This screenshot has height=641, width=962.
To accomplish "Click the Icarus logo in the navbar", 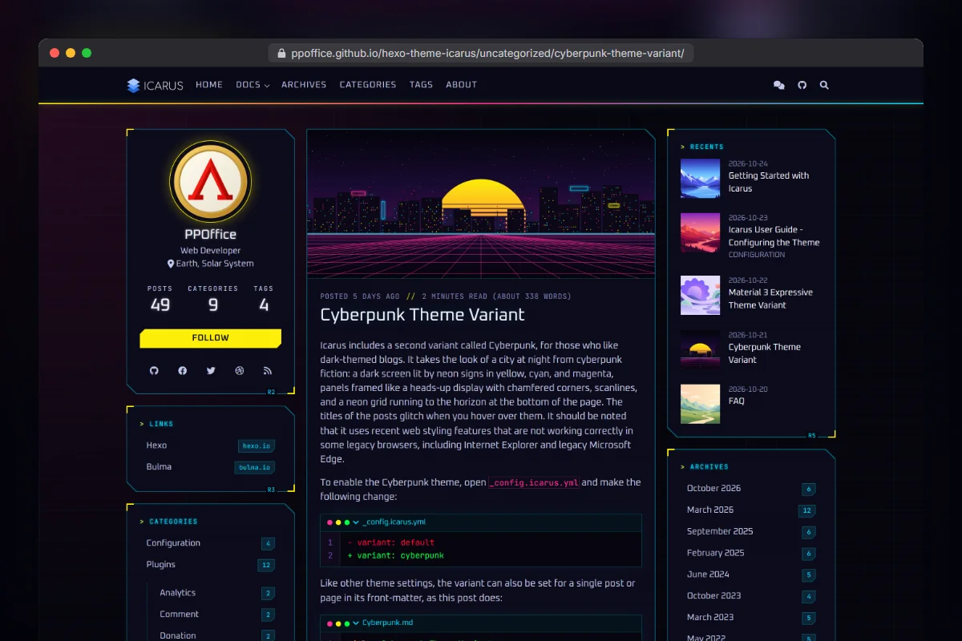I will (x=155, y=85).
